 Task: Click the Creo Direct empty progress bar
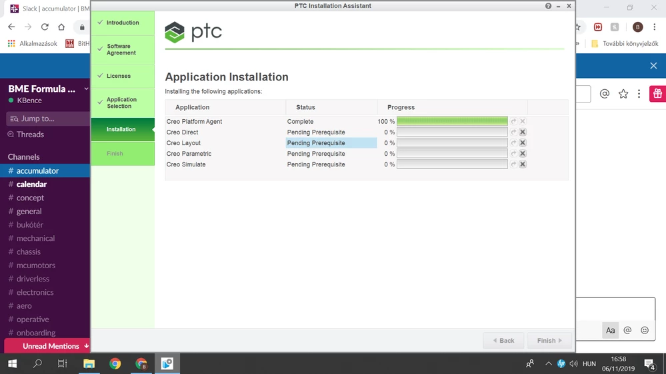point(452,132)
